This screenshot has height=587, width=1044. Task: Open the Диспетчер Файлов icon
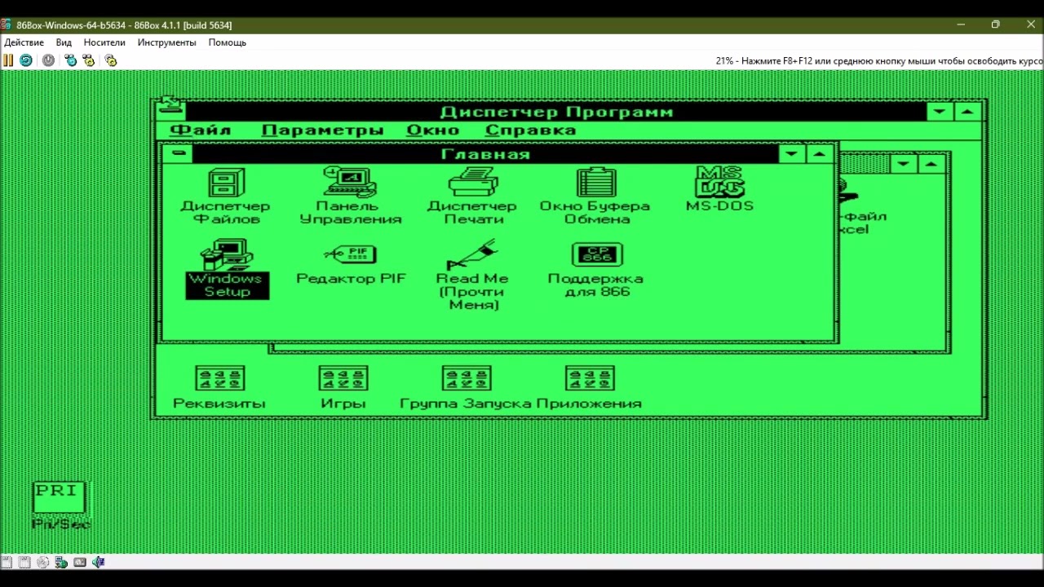tap(226, 196)
